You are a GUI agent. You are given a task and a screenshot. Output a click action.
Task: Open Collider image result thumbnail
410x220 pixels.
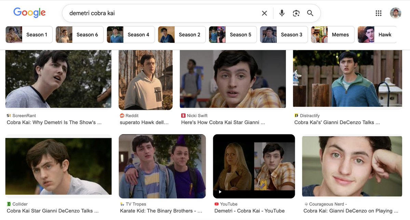click(58, 166)
